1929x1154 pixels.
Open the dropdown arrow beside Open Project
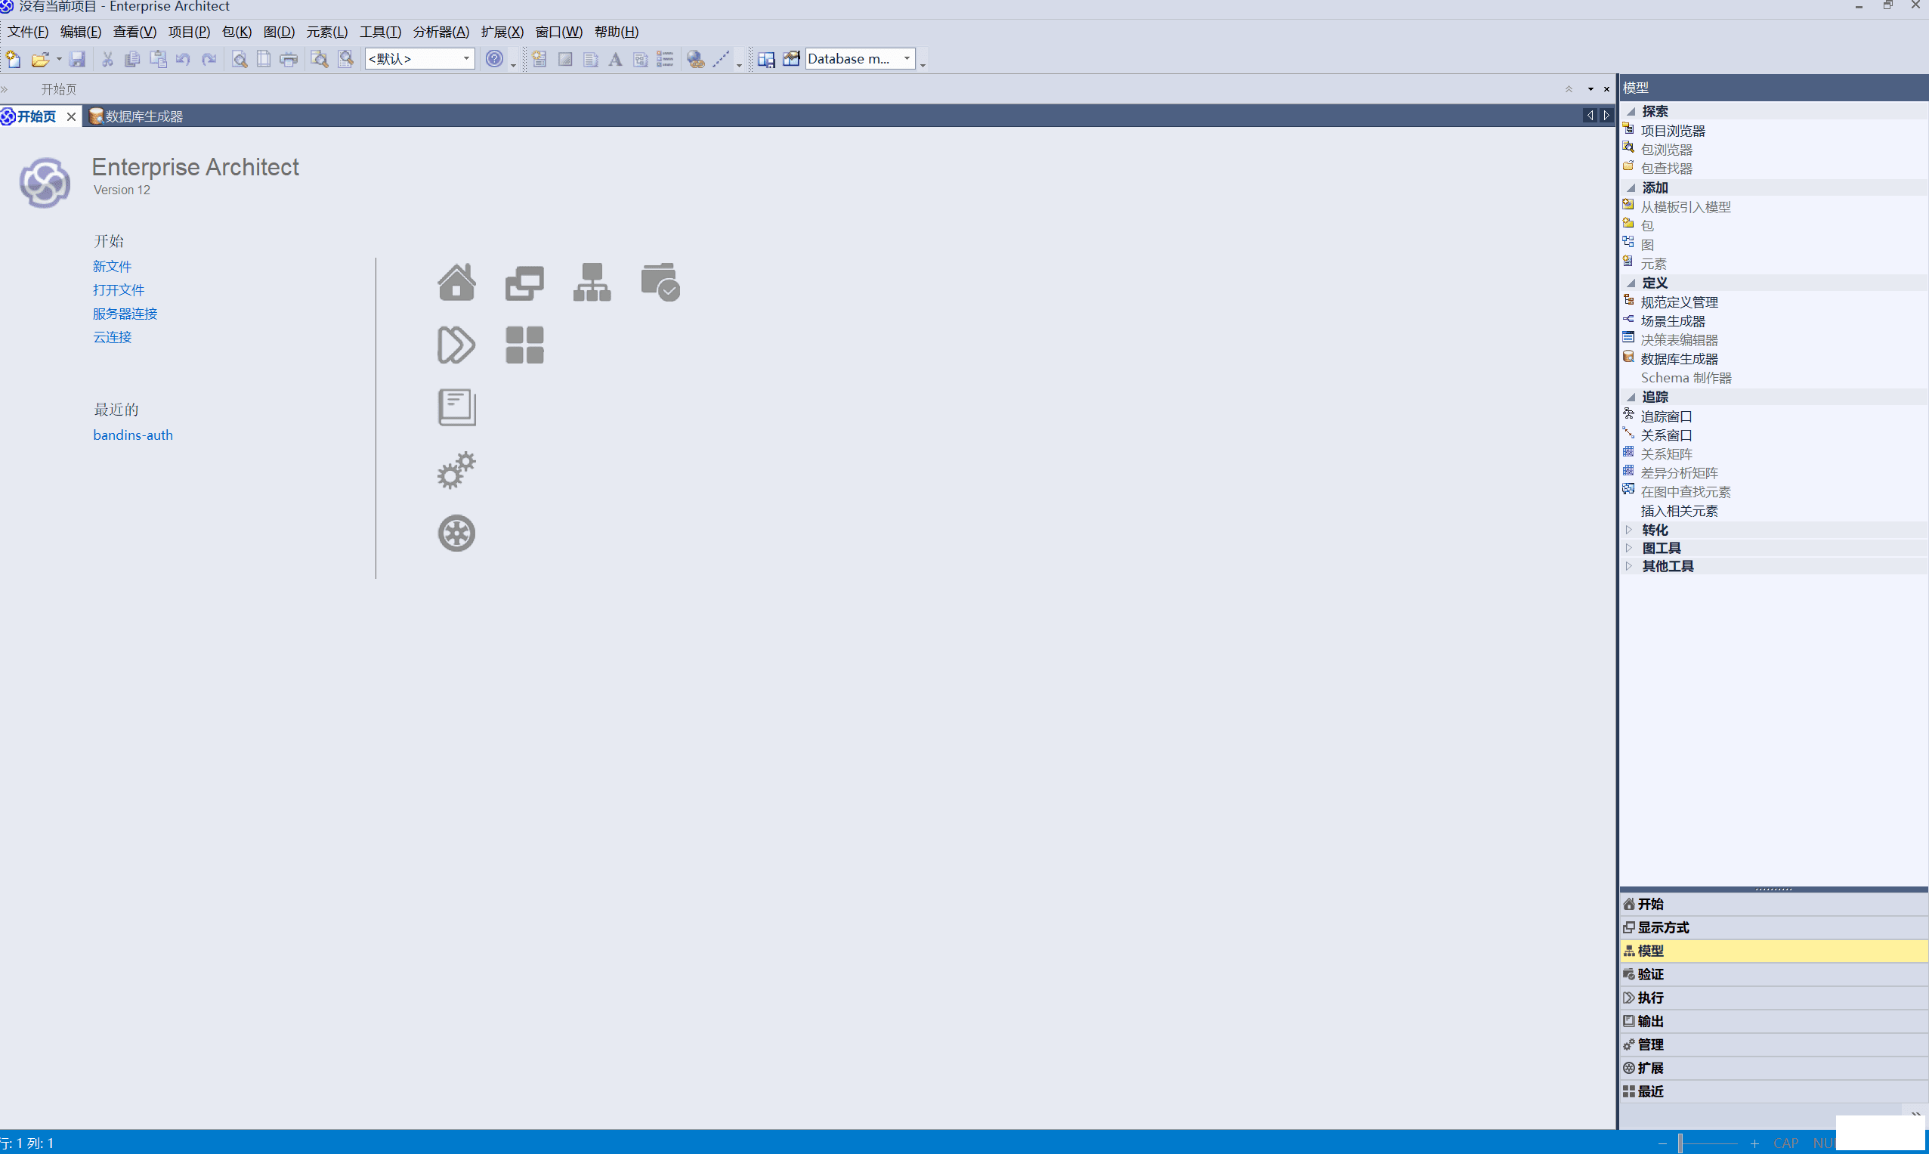click(x=59, y=59)
